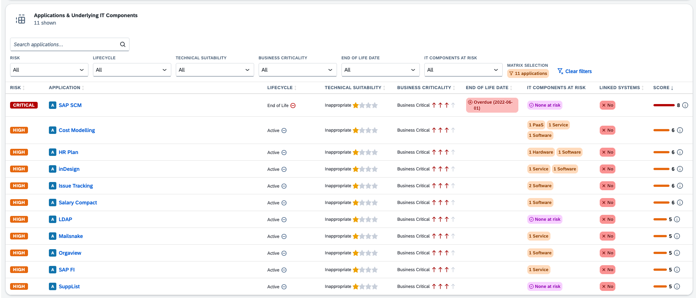This screenshot has height=298, width=696.
Task: Open score info icon for Issue Tracking
Action: (x=680, y=186)
